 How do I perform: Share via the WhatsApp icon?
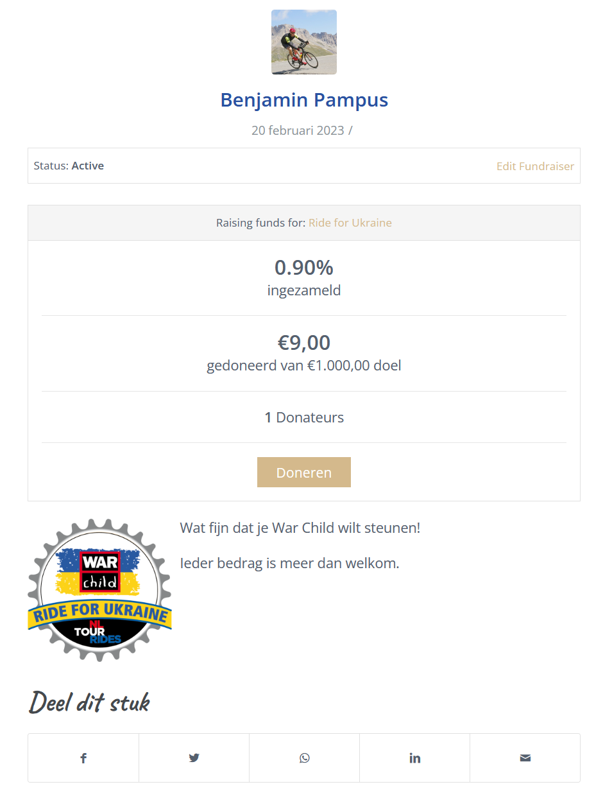point(305,758)
